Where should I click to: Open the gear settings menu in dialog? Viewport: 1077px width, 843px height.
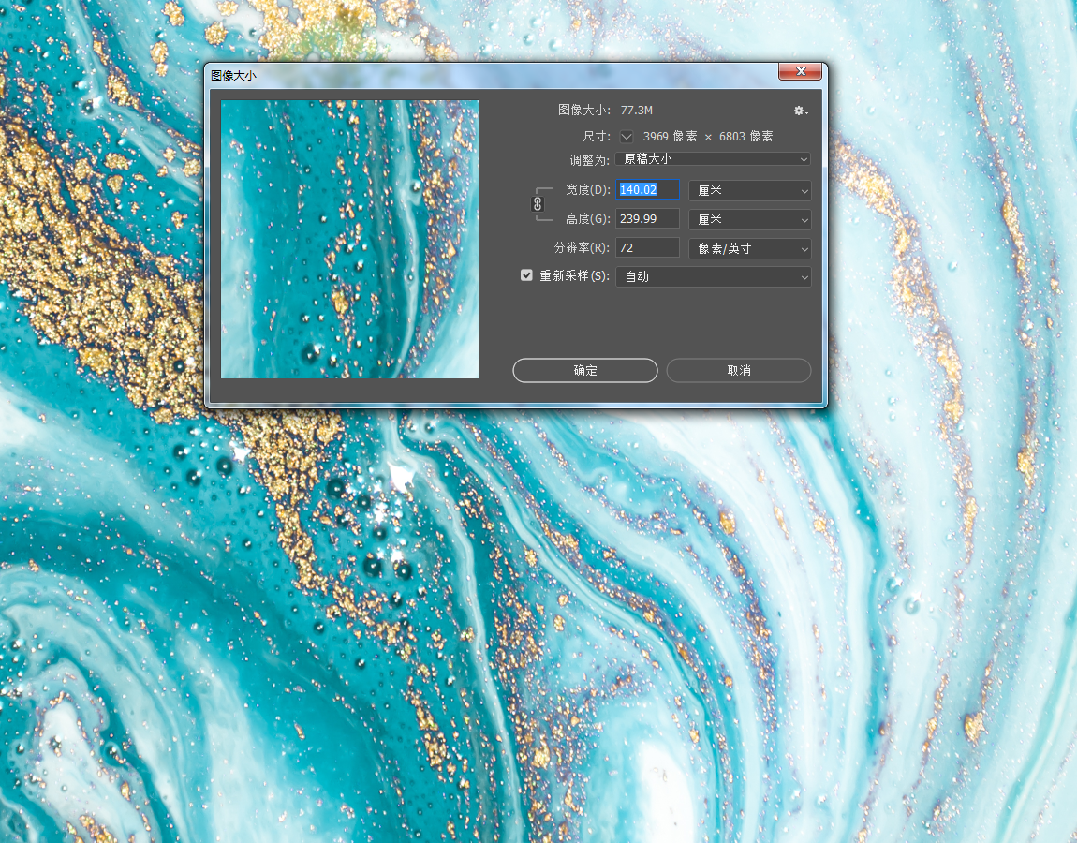pos(800,111)
